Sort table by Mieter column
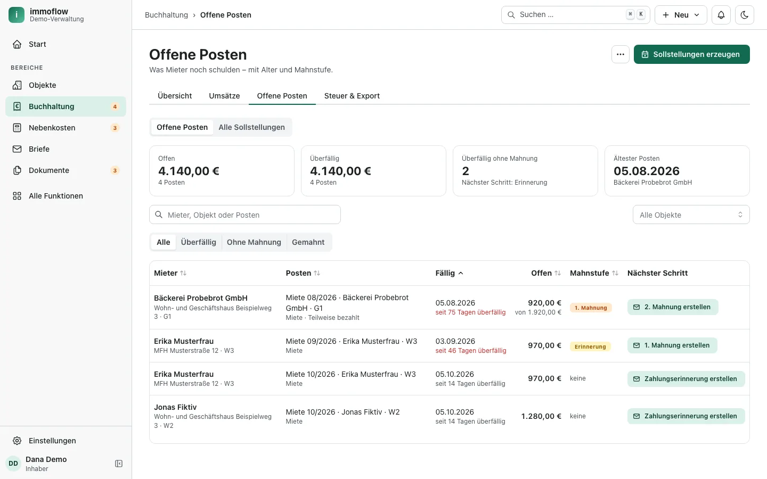Image resolution: width=767 pixels, height=479 pixels. (x=170, y=273)
